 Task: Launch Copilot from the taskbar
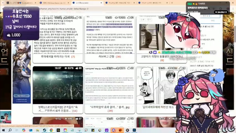24,130
